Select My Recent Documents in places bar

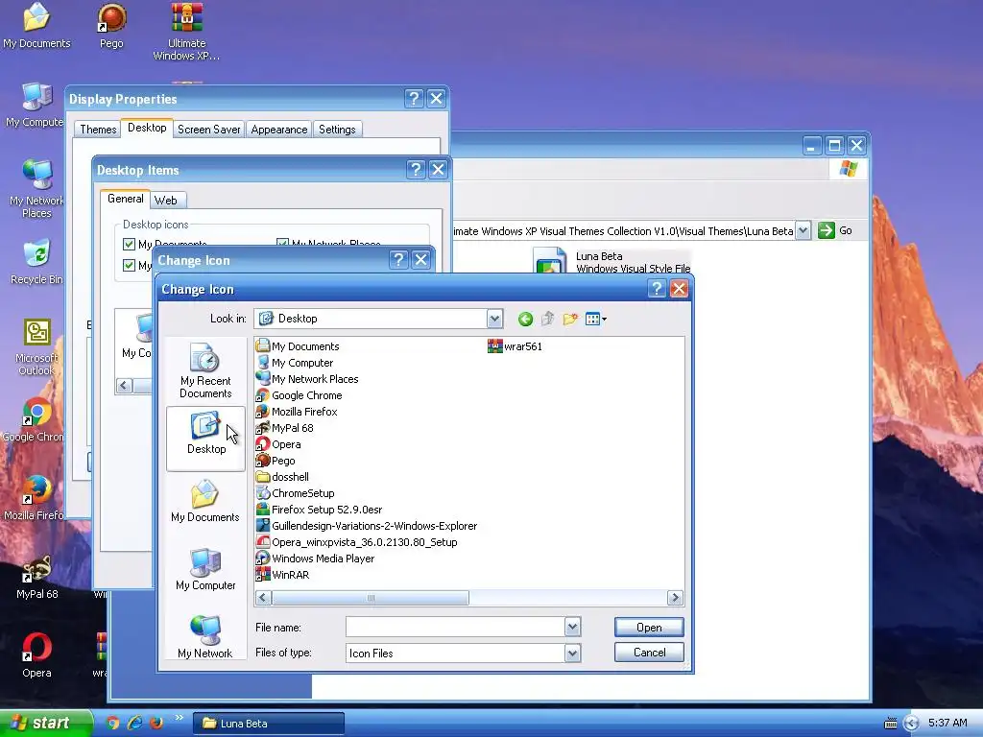205,371
